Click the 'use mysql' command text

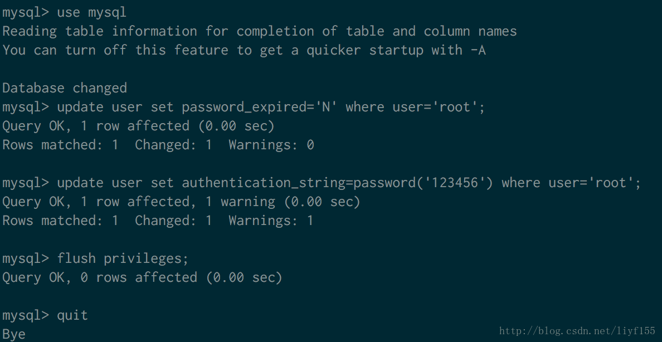point(91,12)
